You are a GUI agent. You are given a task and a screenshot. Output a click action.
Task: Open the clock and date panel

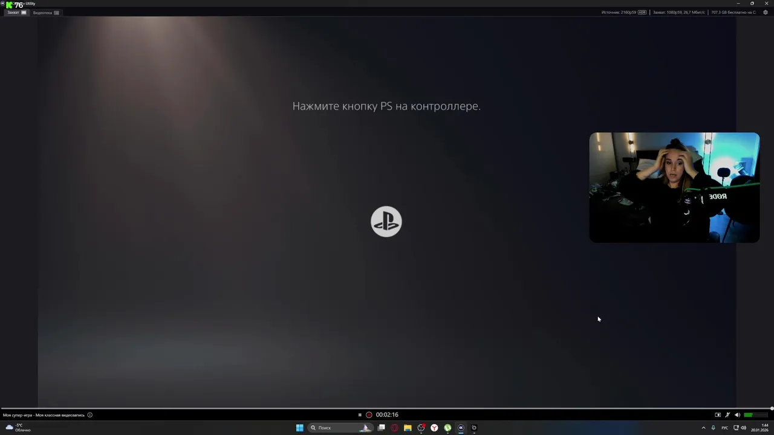coord(760,428)
